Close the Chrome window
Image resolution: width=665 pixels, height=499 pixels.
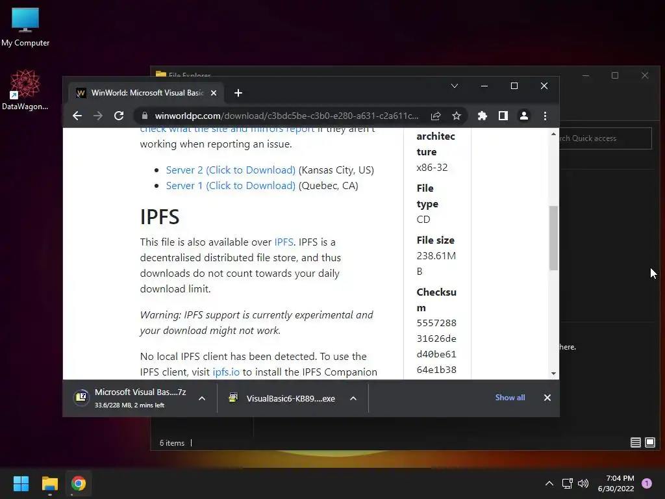(544, 86)
